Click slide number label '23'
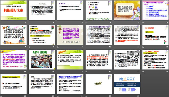 click(x=138, y=96)
